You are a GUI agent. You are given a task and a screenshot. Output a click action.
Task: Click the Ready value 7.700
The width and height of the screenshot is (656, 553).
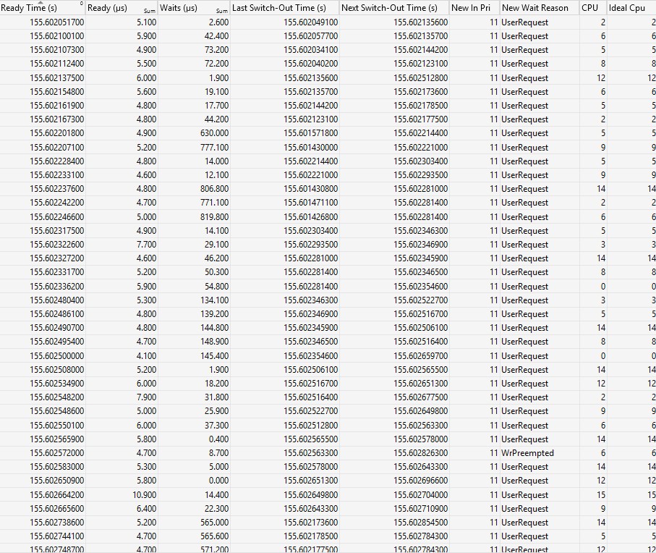tap(146, 245)
